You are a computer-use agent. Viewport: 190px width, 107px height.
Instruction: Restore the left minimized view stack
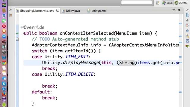pos(11,10)
